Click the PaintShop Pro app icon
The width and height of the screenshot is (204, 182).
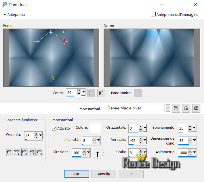[5, 5]
